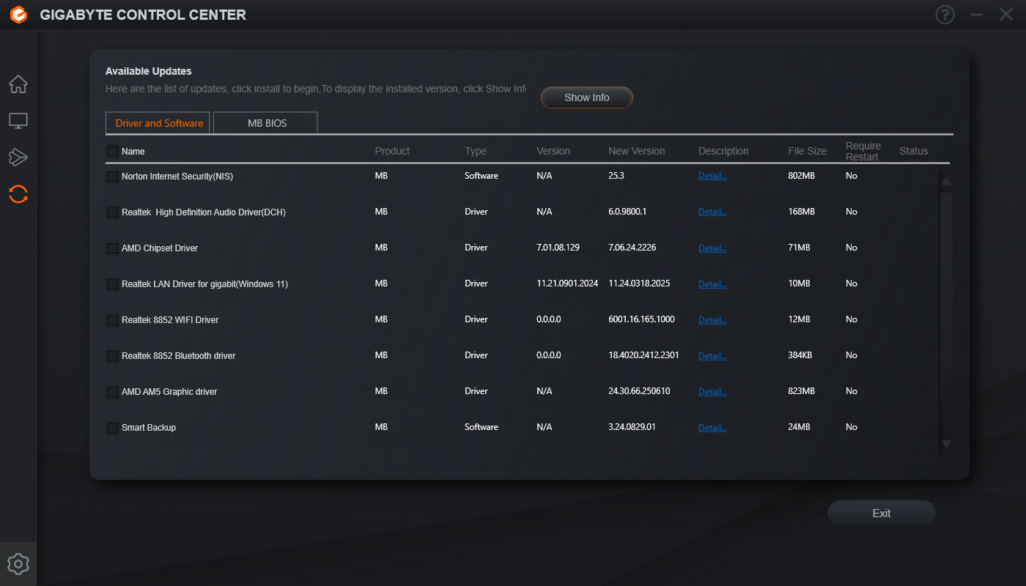
Task: Click the monitor display sidebar icon
Action: [18, 121]
